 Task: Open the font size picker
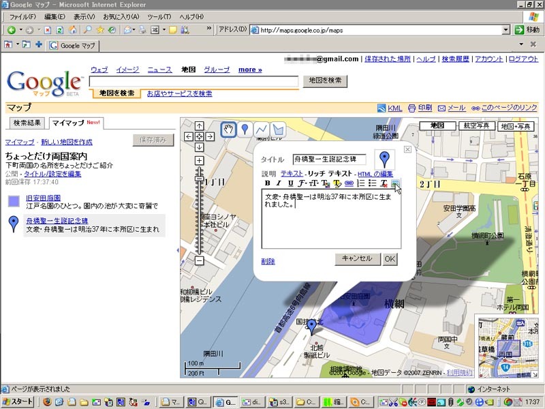313,183
